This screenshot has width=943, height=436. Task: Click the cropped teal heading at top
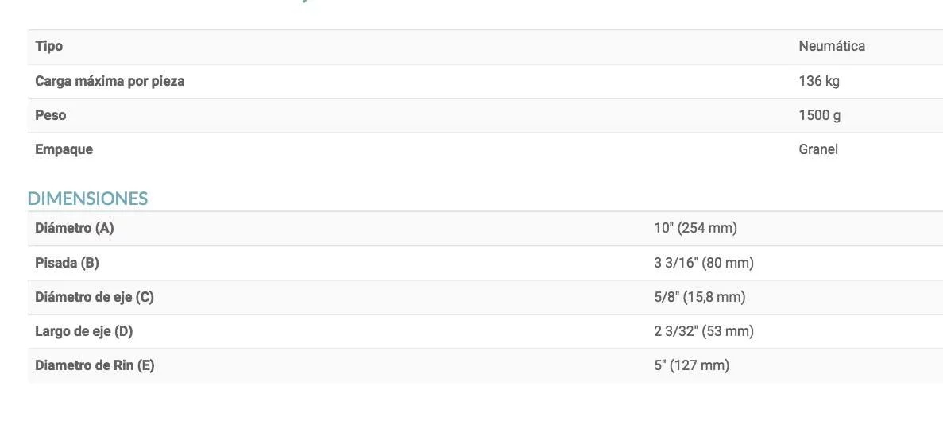pos(306,2)
